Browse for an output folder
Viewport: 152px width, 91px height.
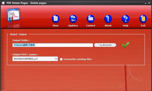coord(105,45)
